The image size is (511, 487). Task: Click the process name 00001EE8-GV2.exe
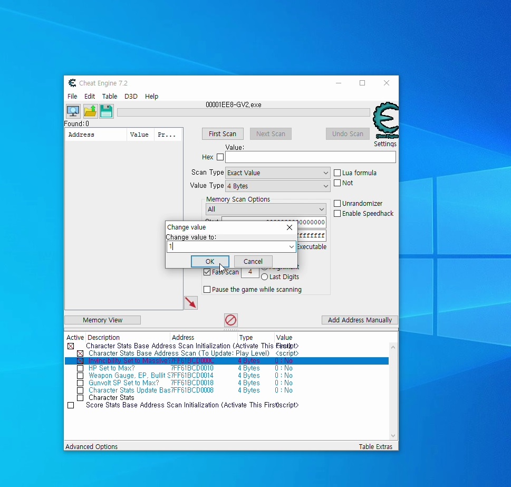pos(233,105)
